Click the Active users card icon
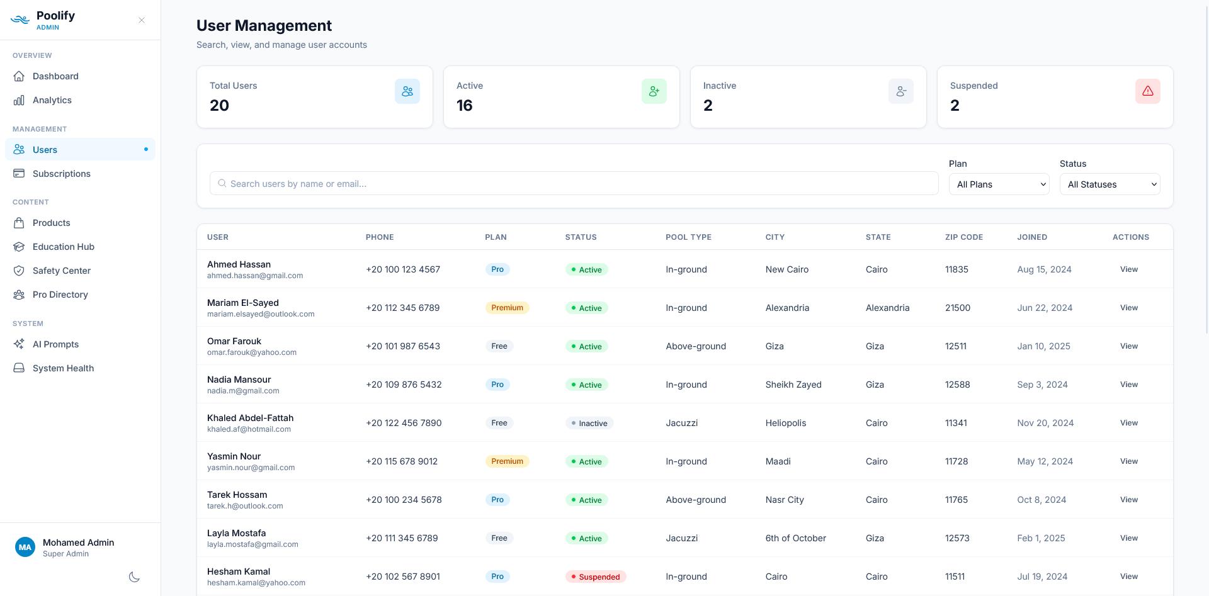The image size is (1209, 596). (654, 91)
